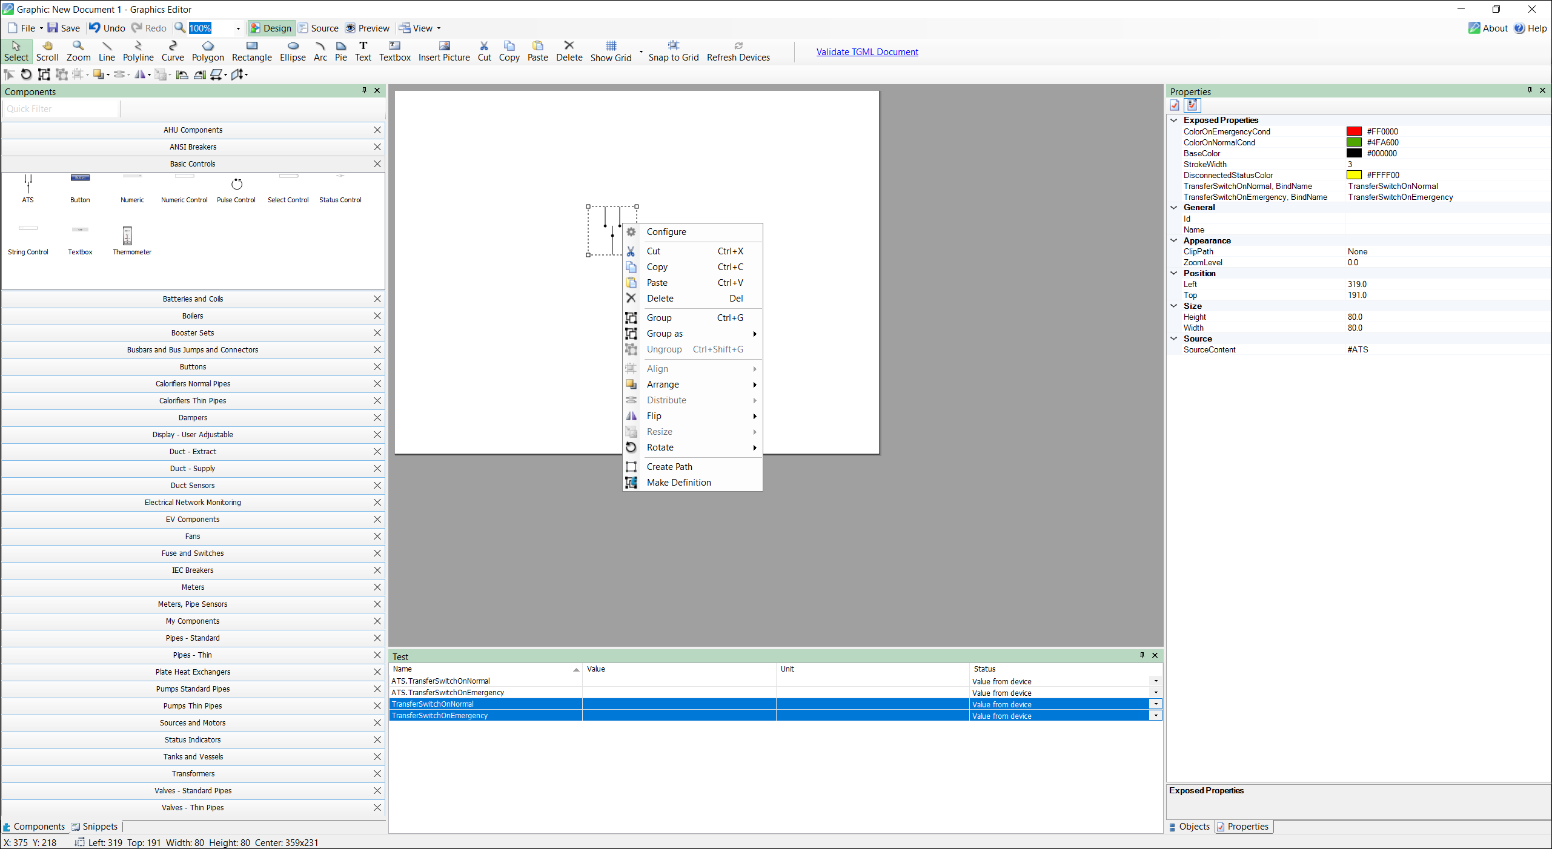Collapse the Appearance properties section
Viewport: 1552px width, 849px height.
(1174, 240)
